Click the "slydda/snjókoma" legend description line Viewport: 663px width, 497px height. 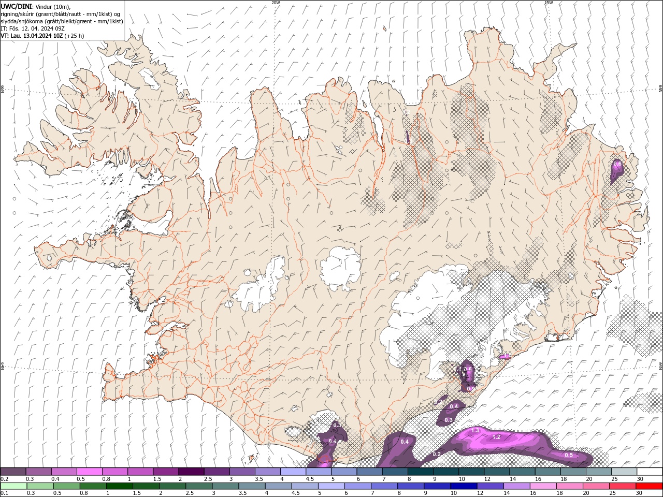coord(62,21)
